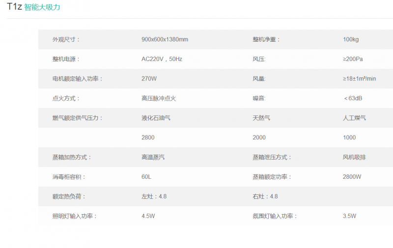
Task: Select the 60L disinfection cabinet volume
Action: pyautogui.click(x=146, y=177)
